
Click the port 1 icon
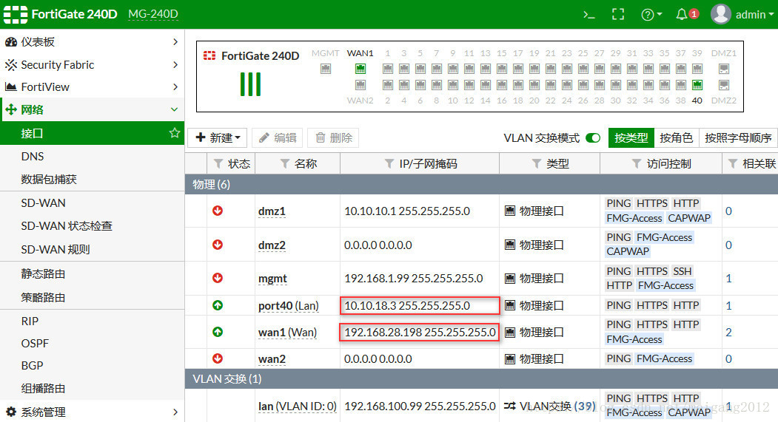(x=387, y=69)
